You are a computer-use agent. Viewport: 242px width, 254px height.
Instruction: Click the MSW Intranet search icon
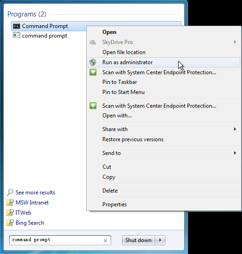pos(10,203)
